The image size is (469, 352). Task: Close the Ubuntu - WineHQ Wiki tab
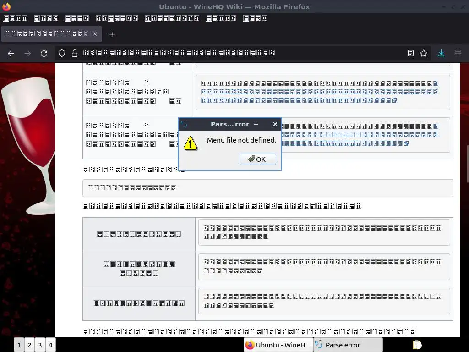pyautogui.click(x=95, y=34)
